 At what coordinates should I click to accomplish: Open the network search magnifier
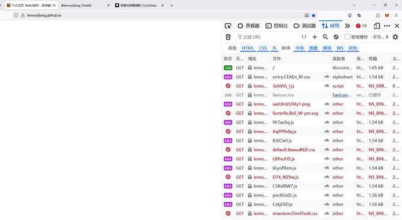(325, 37)
